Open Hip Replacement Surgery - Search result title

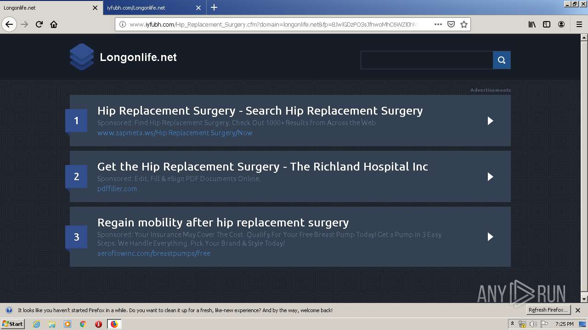click(260, 110)
